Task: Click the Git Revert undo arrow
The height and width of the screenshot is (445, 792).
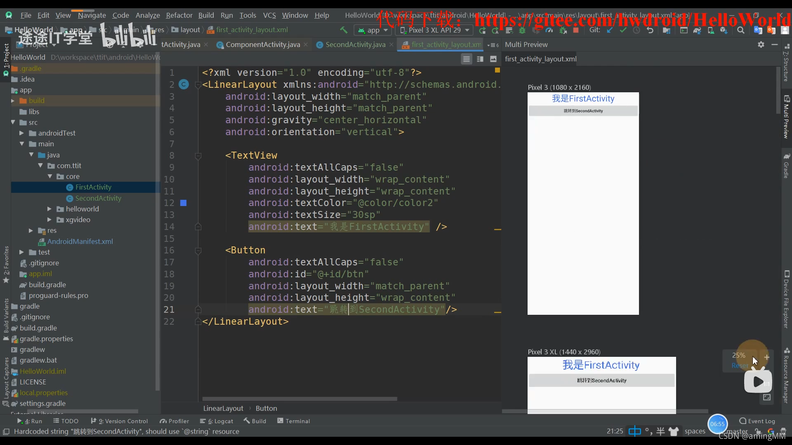Action: pyautogui.click(x=650, y=30)
